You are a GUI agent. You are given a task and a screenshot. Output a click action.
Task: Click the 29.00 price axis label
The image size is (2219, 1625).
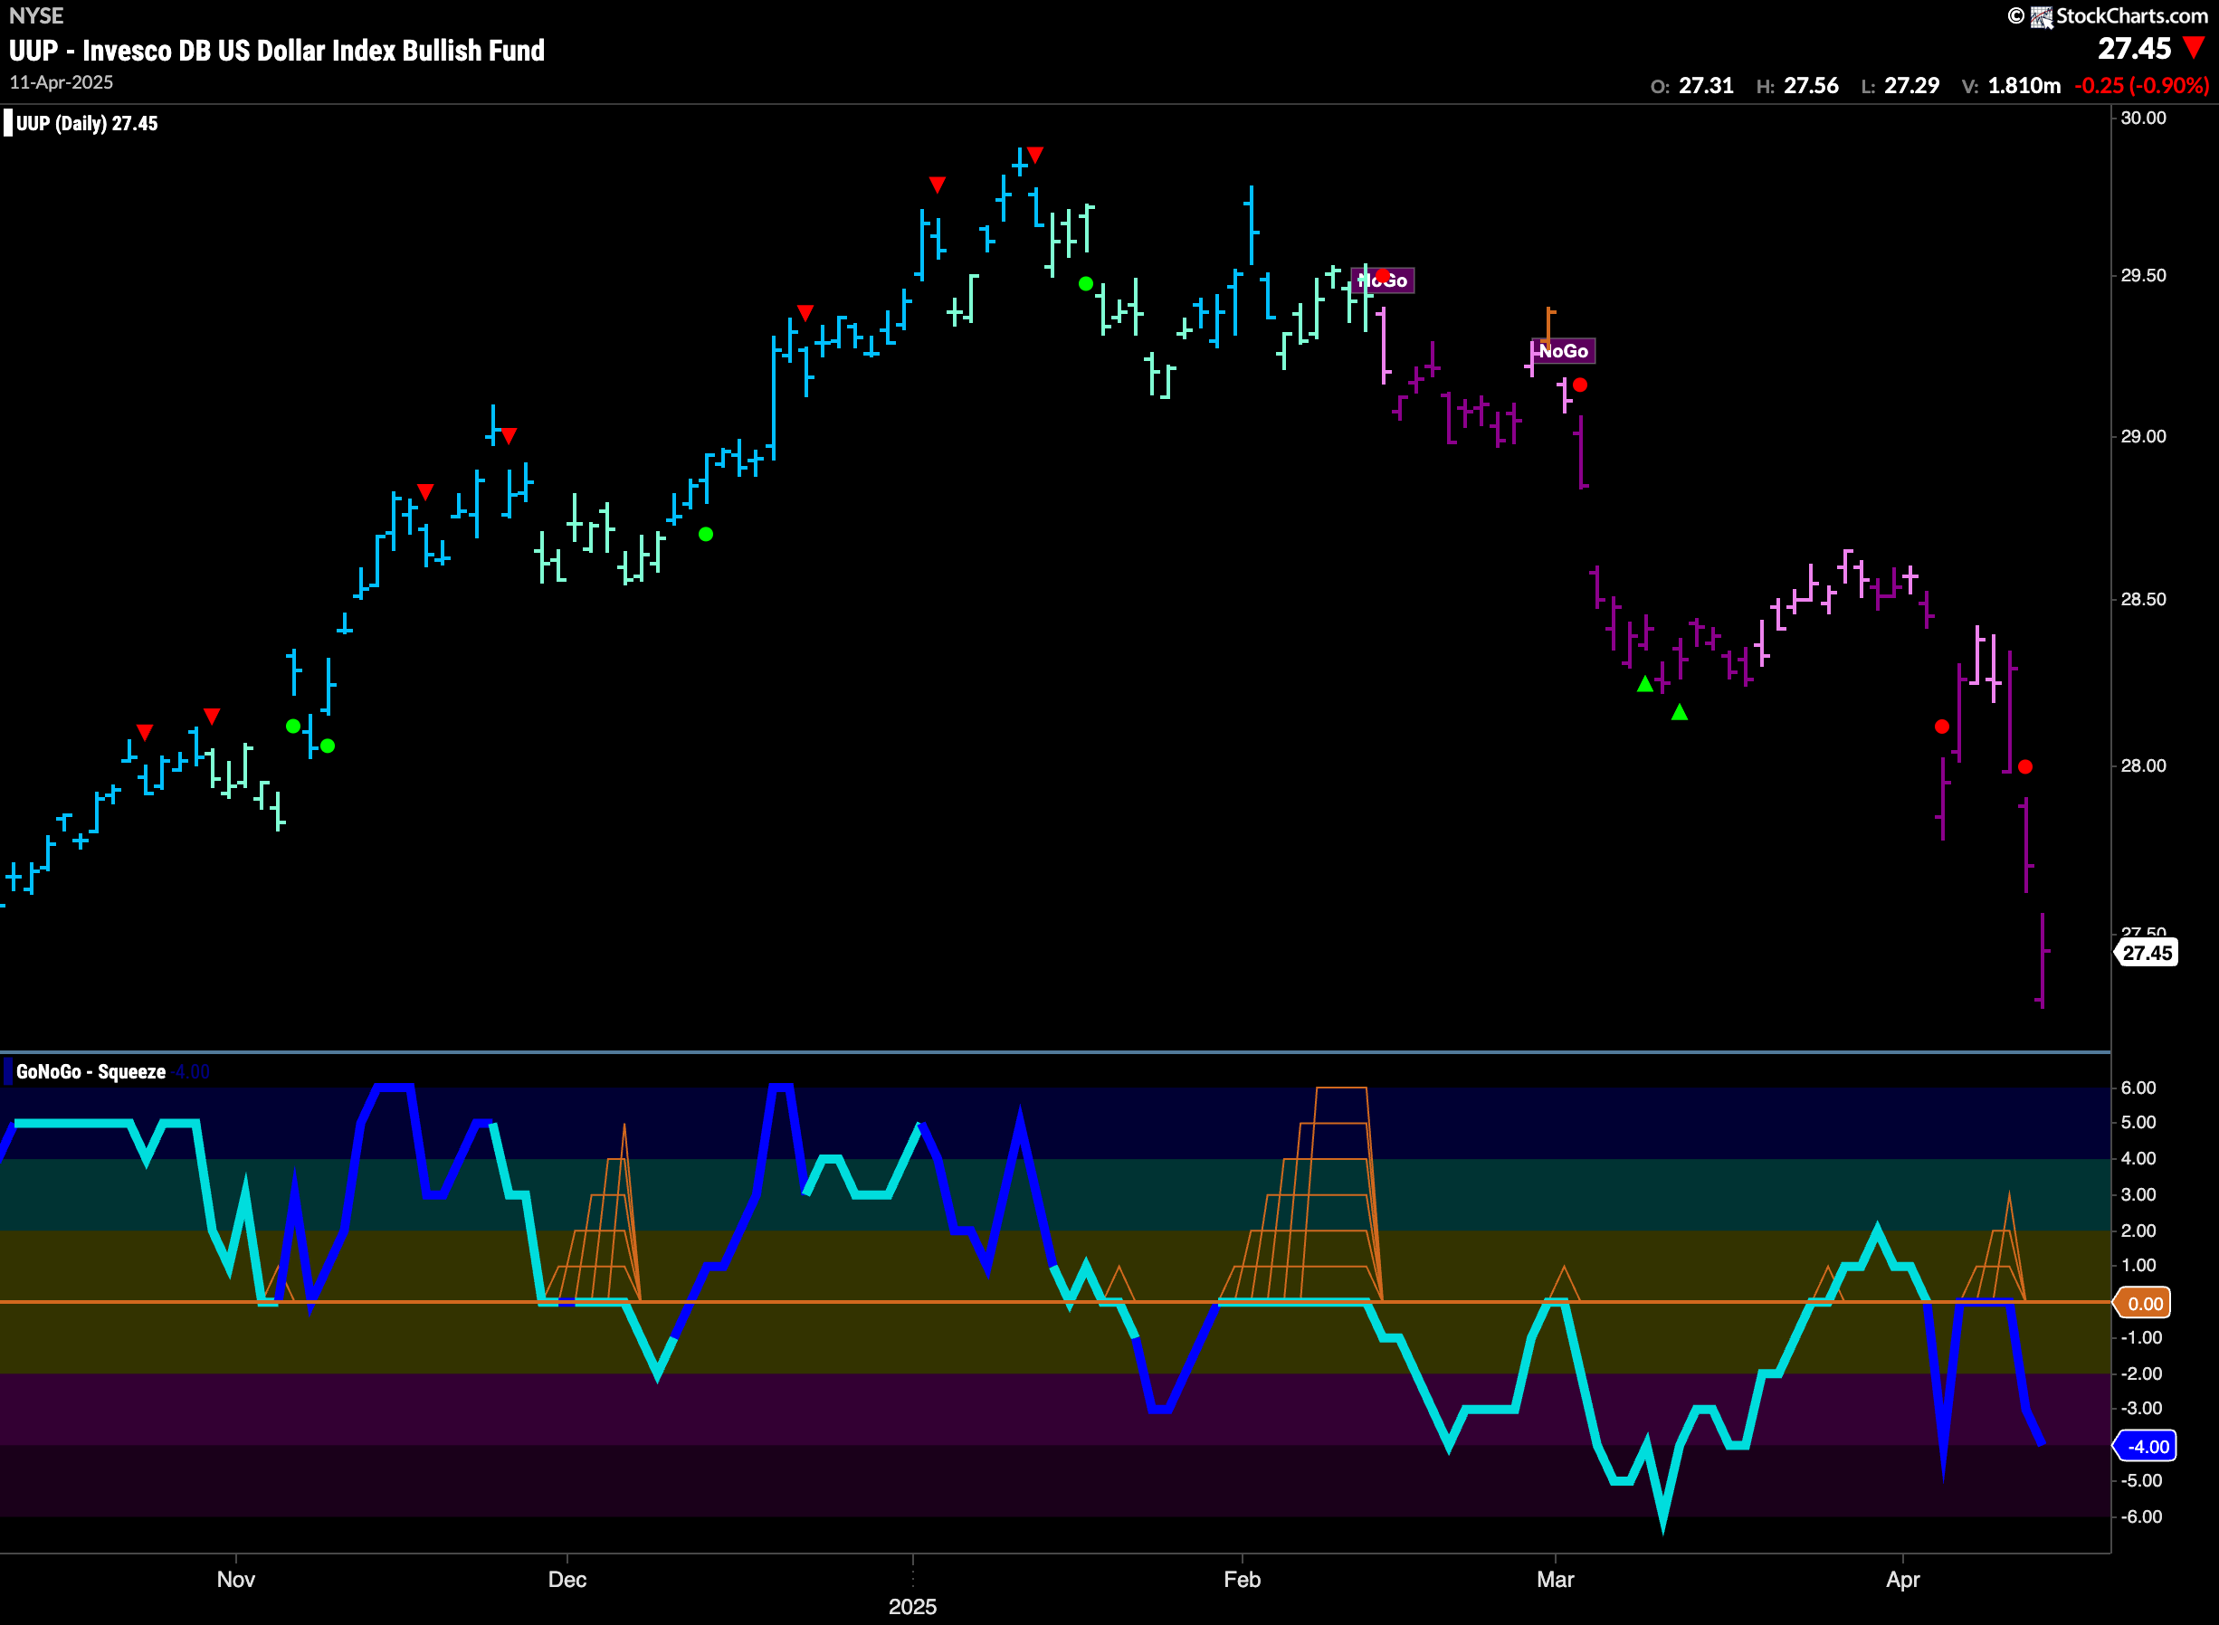pos(2142,436)
